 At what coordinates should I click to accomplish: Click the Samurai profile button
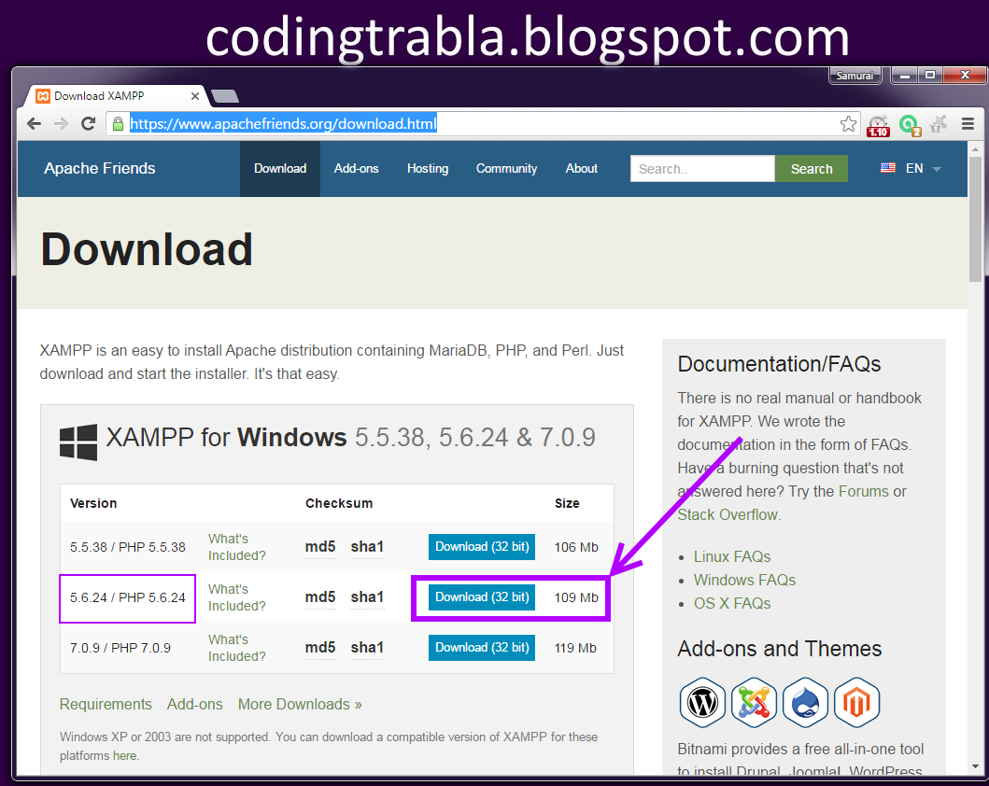[855, 75]
